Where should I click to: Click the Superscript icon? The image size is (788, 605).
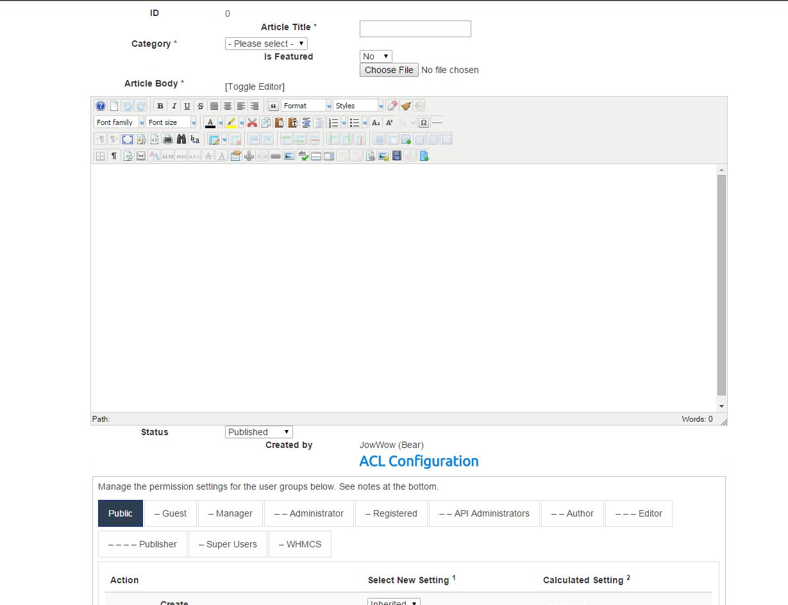389,122
